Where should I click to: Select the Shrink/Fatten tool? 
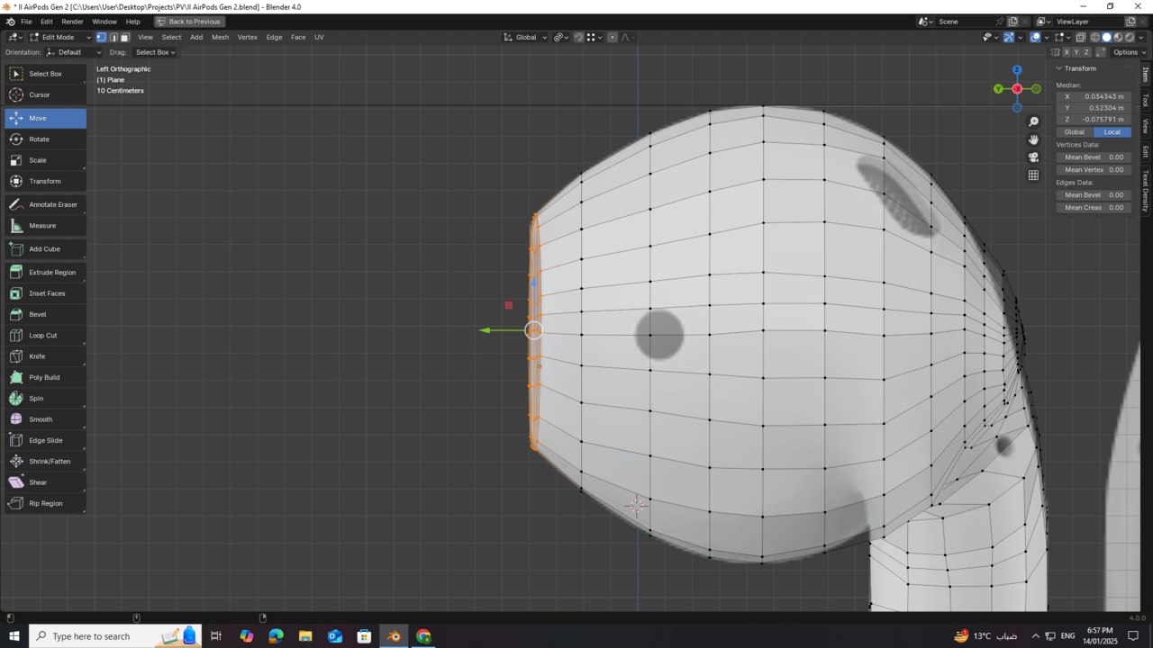tap(45, 461)
